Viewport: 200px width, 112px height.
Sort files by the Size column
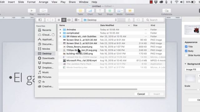[x=140, y=26]
